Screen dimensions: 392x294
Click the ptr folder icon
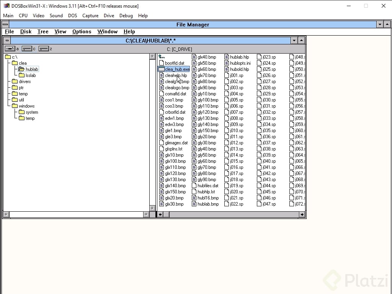click(15, 88)
